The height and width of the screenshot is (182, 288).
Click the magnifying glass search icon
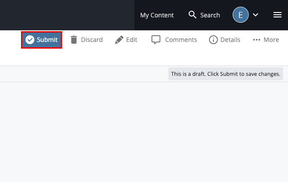point(192,15)
